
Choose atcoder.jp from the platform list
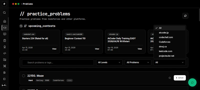(x=170, y=33)
